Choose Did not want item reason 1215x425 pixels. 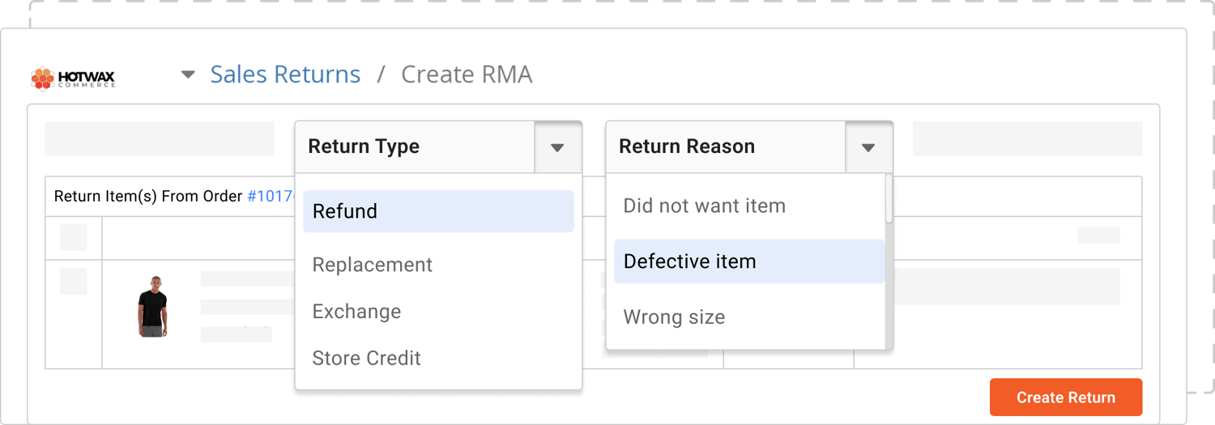click(x=704, y=206)
